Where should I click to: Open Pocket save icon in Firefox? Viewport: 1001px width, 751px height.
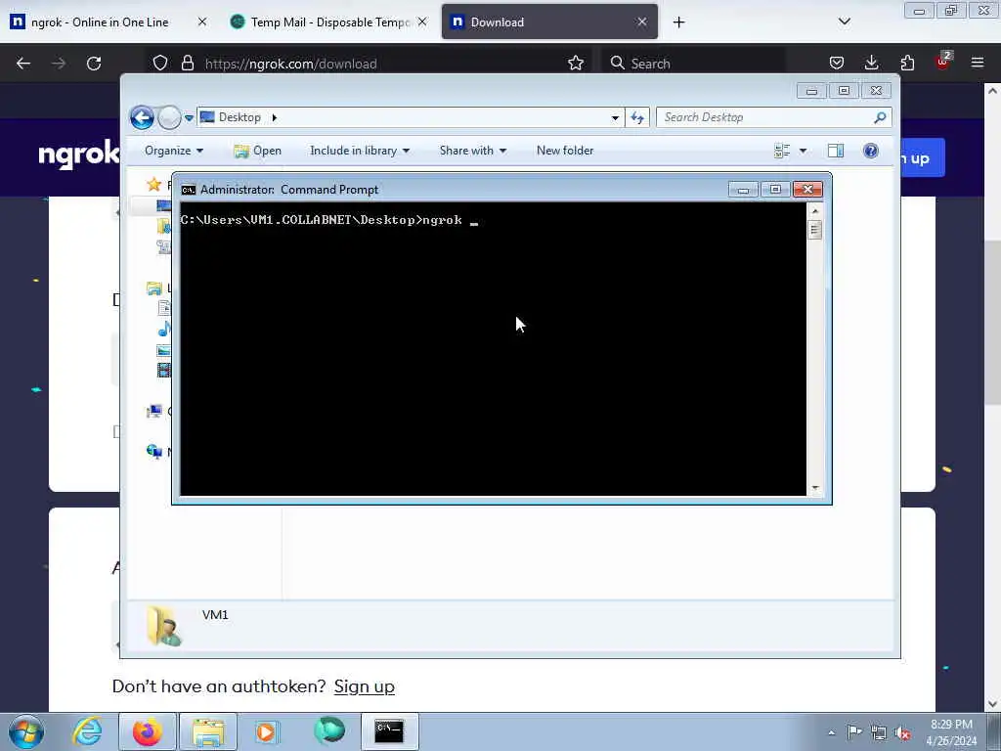coord(837,63)
